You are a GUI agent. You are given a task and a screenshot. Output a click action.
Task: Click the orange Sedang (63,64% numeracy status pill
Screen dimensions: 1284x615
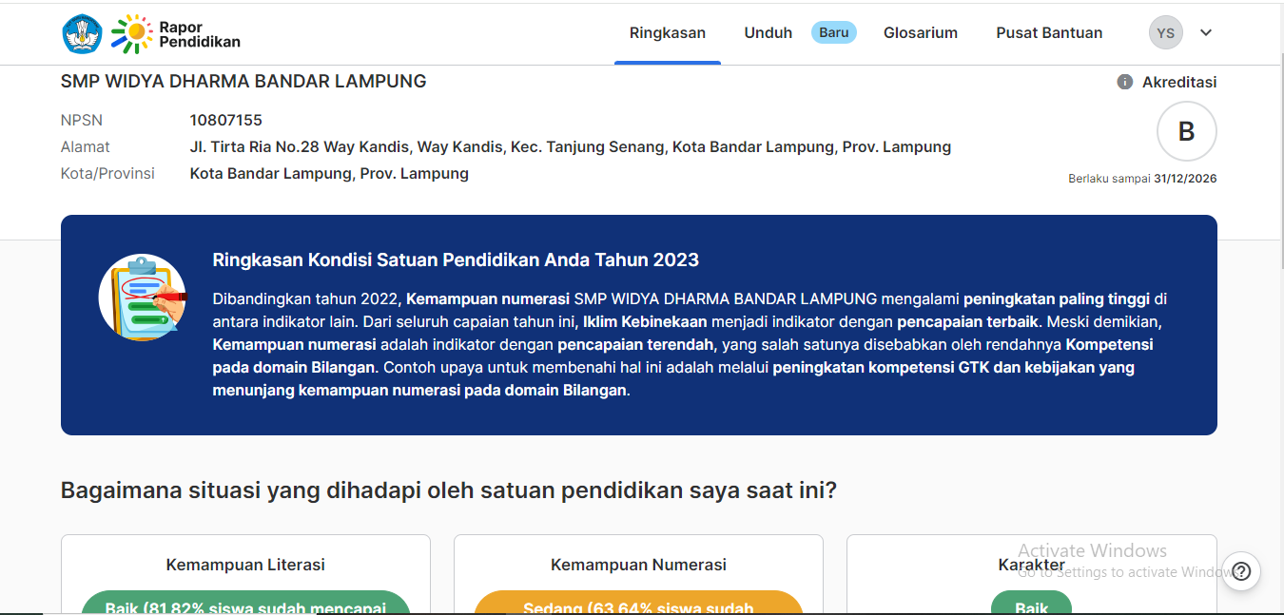tap(638, 604)
